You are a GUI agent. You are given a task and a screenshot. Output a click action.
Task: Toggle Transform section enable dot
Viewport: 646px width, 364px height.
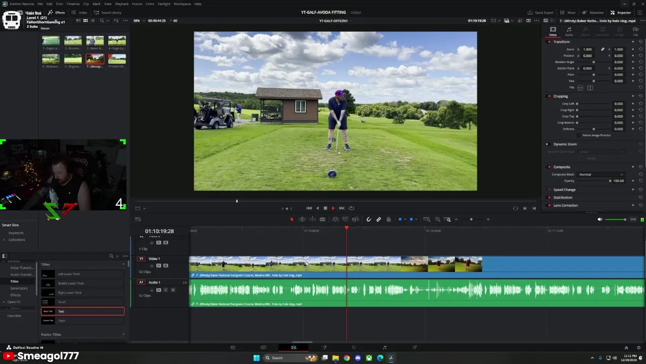(549, 42)
